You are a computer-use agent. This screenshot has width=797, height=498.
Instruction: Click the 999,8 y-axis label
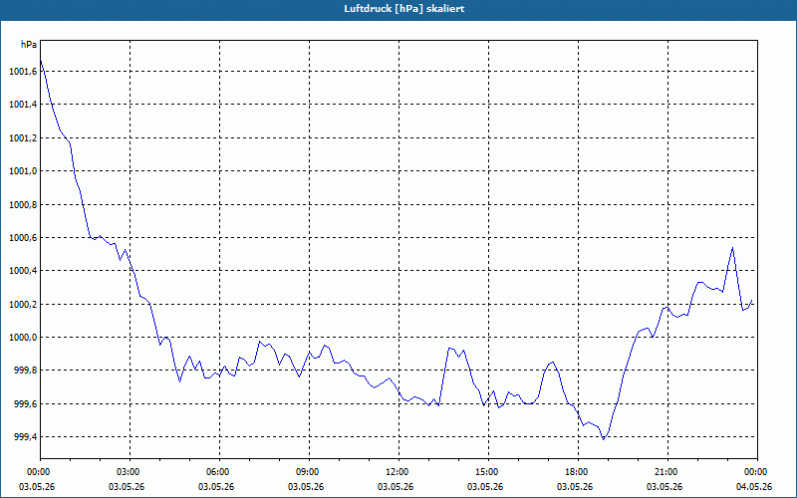(25, 371)
